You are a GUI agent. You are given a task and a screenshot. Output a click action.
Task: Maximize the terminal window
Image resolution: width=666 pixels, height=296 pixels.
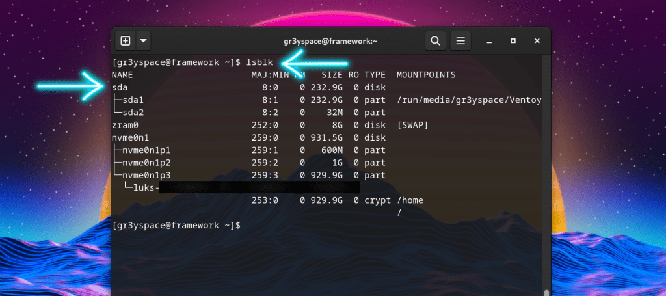click(x=513, y=41)
